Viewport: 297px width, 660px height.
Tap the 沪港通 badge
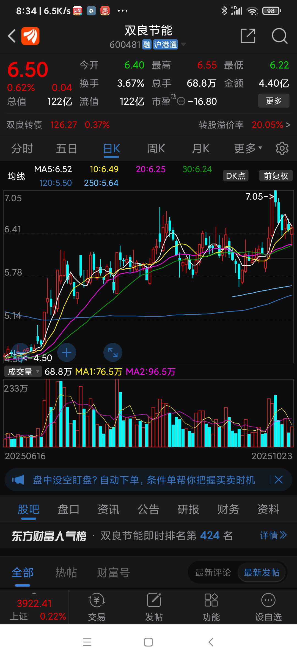pos(165,45)
